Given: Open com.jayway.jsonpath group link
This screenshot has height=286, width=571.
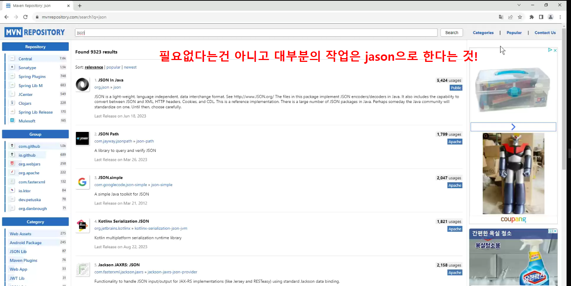Looking at the screenshot, I should pos(113,141).
